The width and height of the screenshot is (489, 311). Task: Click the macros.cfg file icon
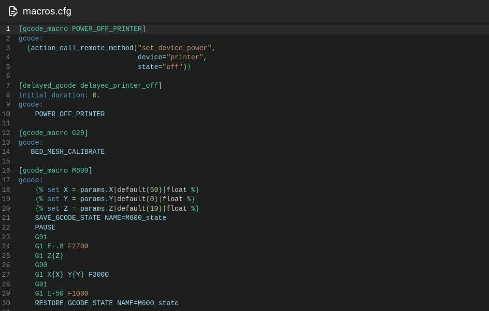[x=13, y=12]
